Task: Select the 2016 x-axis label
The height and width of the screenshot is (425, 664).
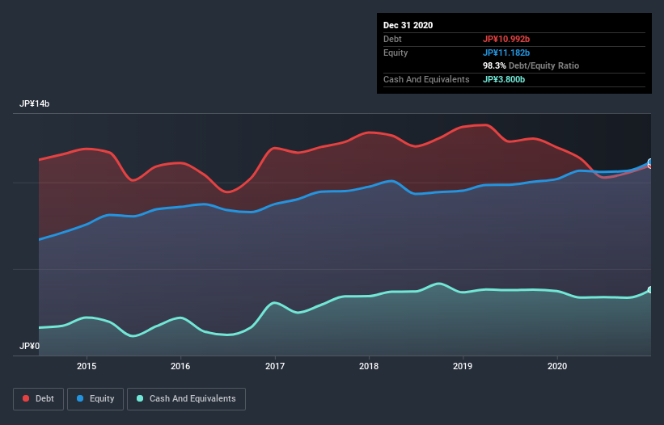Action: point(180,366)
